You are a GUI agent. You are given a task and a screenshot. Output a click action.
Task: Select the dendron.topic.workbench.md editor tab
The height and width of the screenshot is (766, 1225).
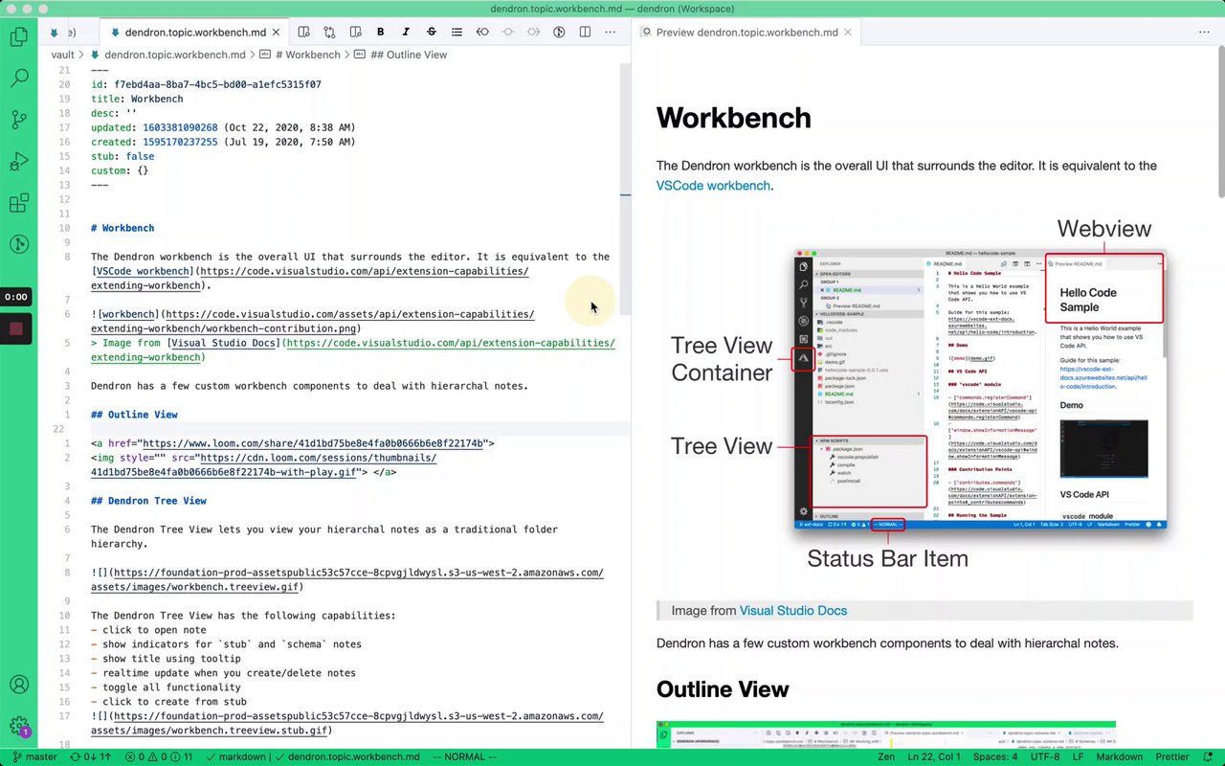tap(192, 33)
